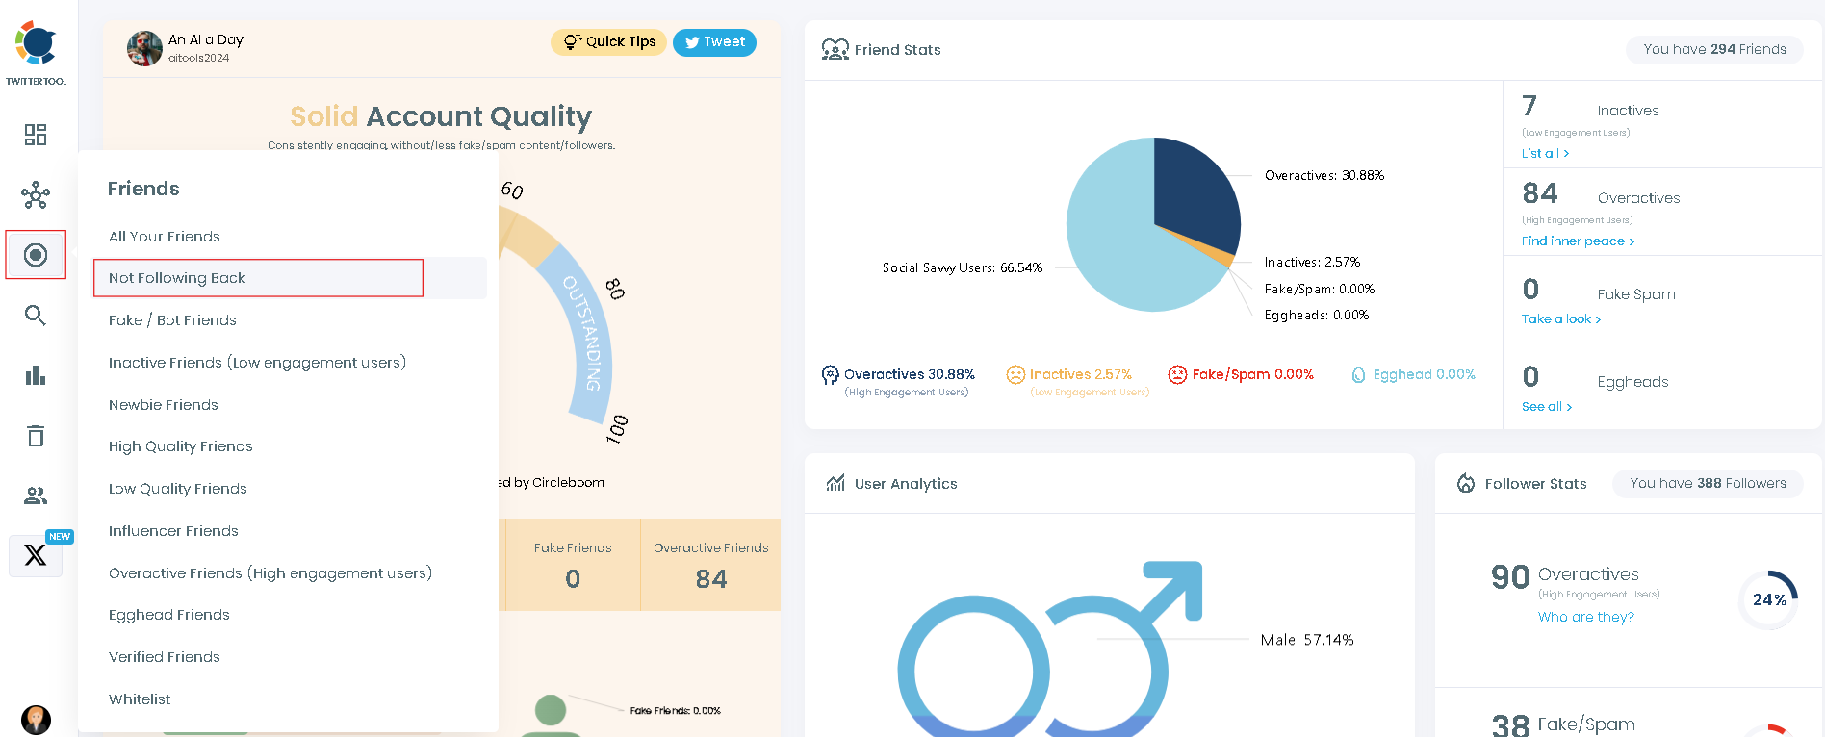Click Find inner peace link

(x=1578, y=241)
